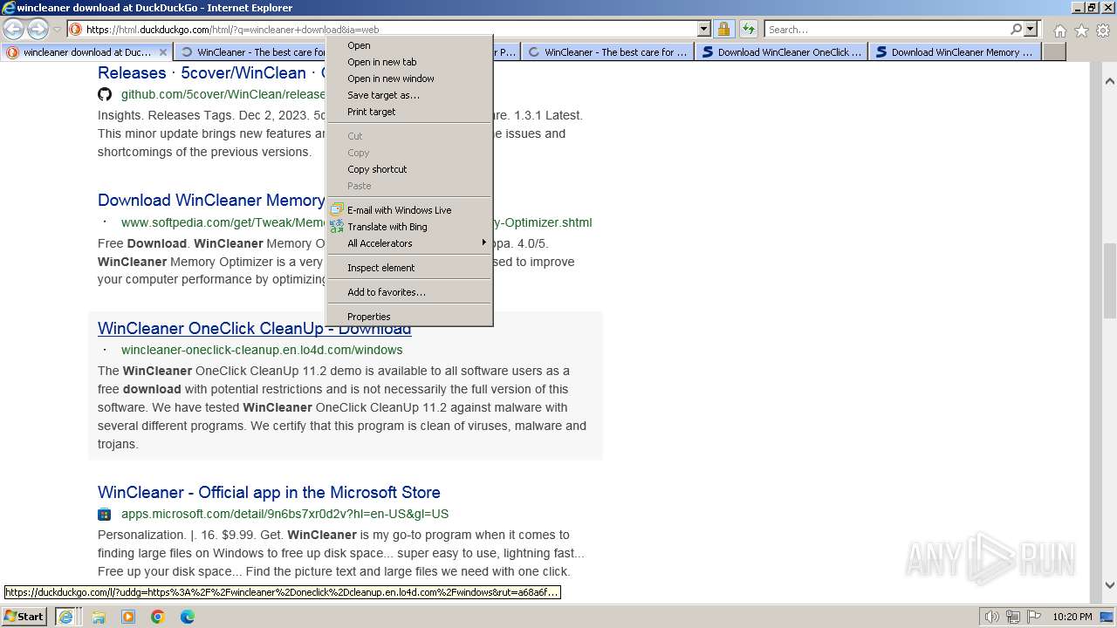Open the Start button
1117x628 pixels.
pos(24,616)
